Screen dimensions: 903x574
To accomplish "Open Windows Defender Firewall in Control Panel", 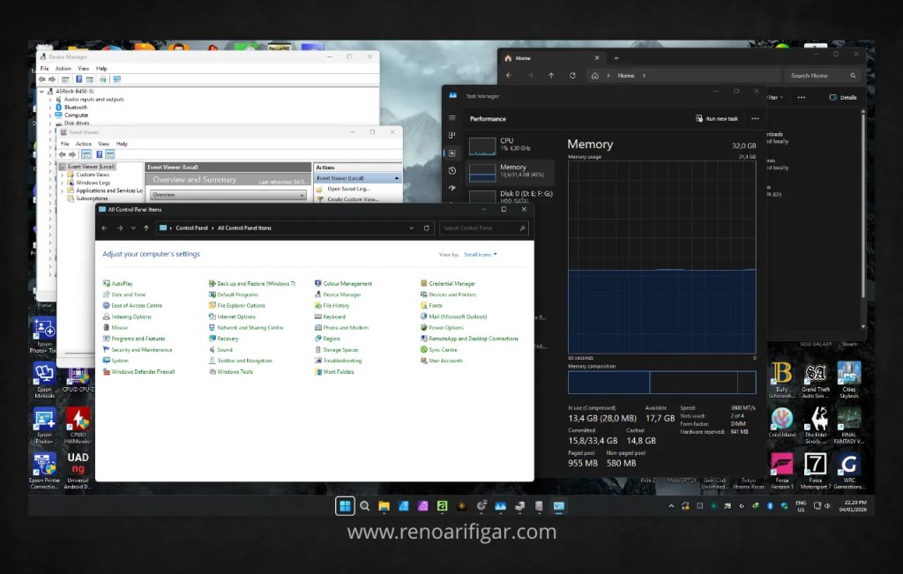I will [x=143, y=372].
